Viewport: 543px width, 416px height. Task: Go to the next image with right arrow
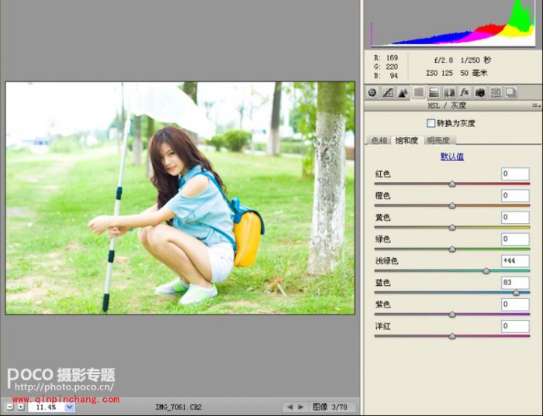coord(300,407)
